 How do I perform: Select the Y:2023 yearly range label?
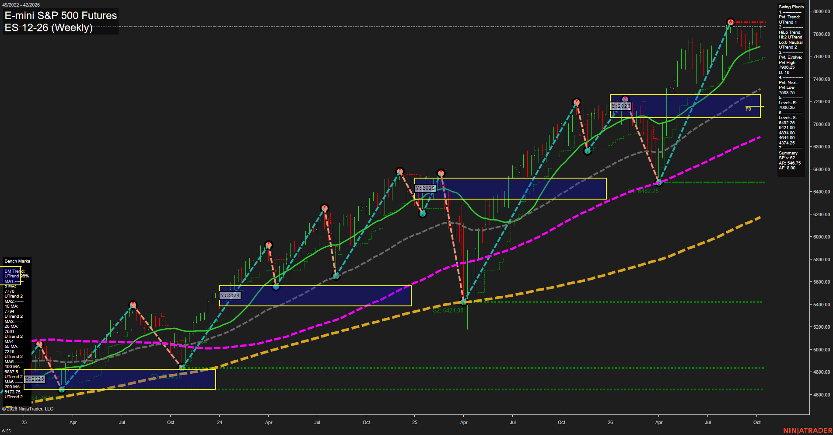tap(35, 379)
